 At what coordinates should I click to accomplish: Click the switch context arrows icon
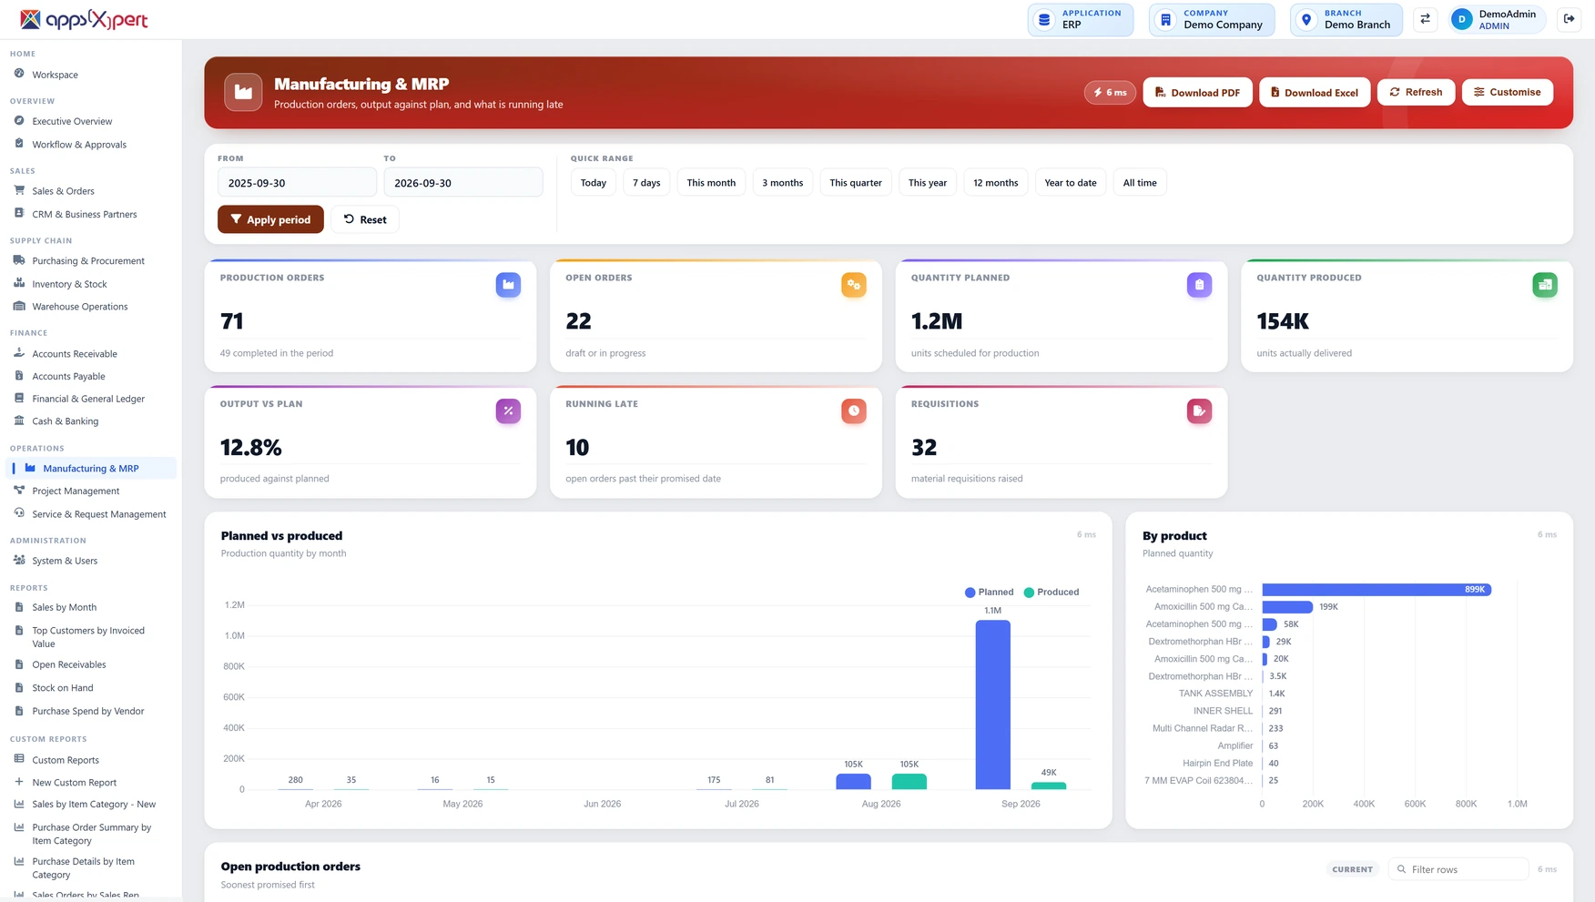click(1426, 19)
